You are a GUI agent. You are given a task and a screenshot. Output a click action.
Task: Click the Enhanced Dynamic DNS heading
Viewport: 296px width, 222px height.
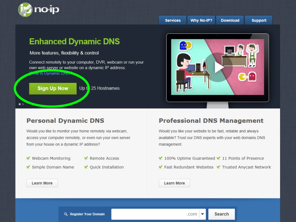74,41
